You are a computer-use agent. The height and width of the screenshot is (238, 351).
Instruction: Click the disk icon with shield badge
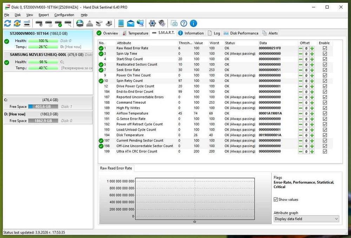pyautogui.click(x=39, y=23)
